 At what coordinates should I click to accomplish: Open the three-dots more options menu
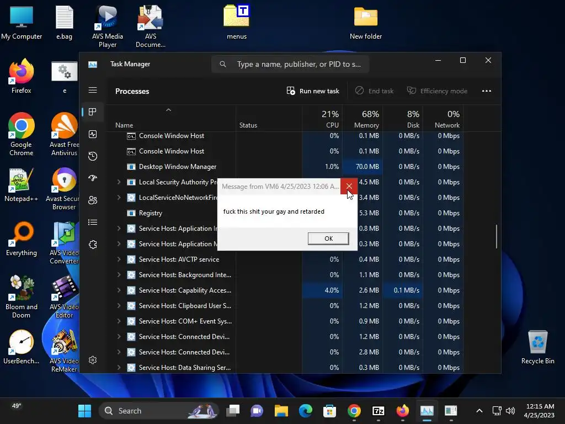point(487,91)
